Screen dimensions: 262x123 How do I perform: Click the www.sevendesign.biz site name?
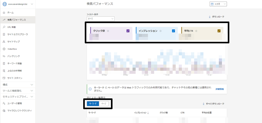tap(18, 4)
